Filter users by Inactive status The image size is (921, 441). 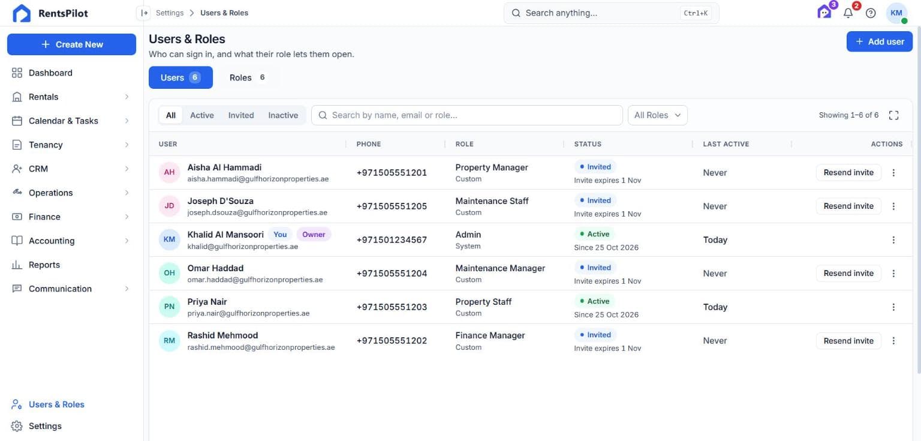[x=283, y=115]
